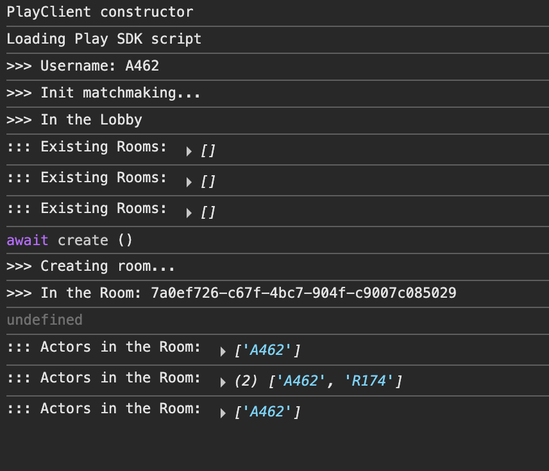Click the 'await create ()' command entry
This screenshot has height=471, width=549.
(95, 240)
